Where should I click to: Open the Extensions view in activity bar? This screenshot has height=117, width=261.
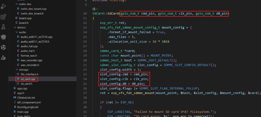3,17
